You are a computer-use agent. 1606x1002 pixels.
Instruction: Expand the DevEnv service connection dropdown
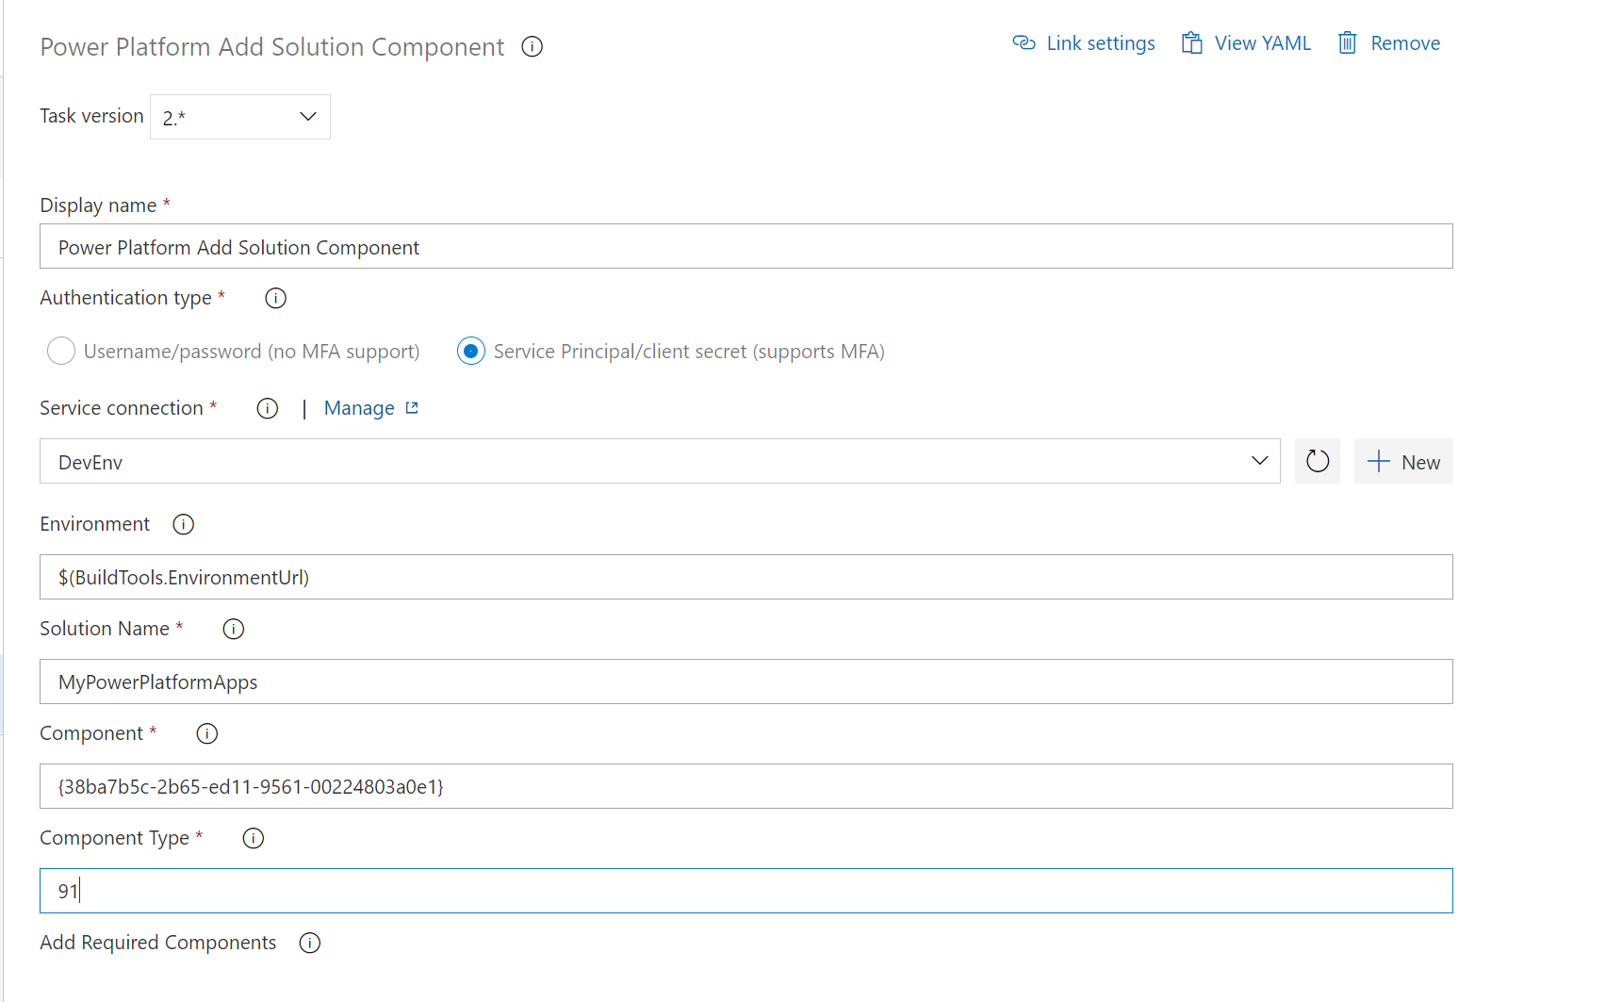pyautogui.click(x=1260, y=461)
